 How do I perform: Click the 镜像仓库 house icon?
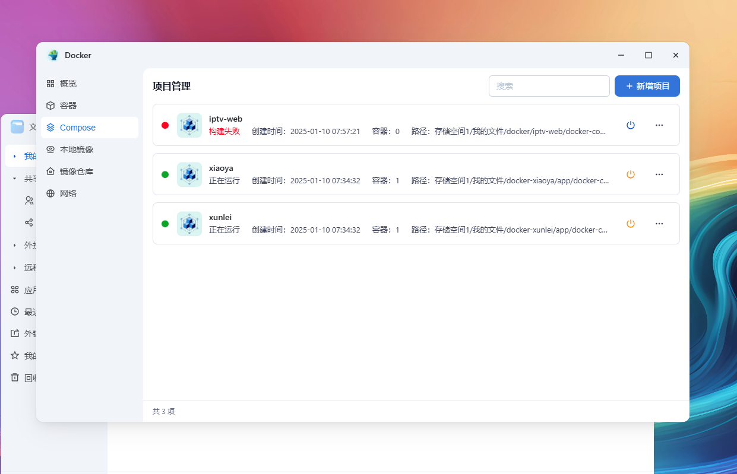[50, 171]
